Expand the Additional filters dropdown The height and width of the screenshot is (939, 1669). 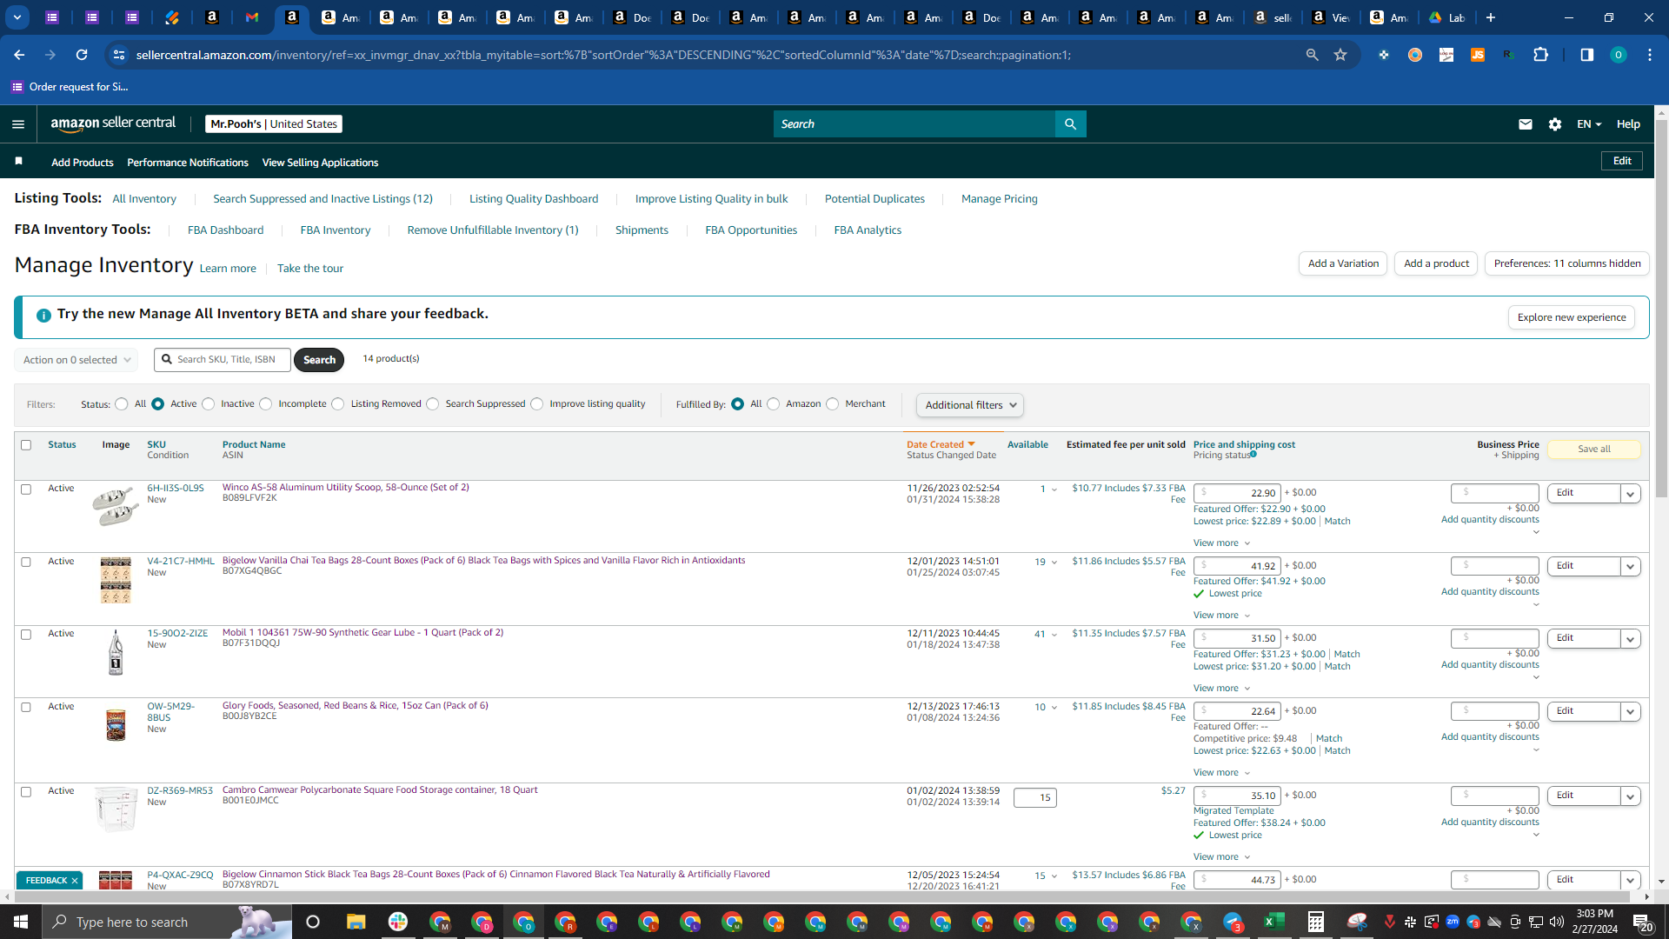(970, 405)
